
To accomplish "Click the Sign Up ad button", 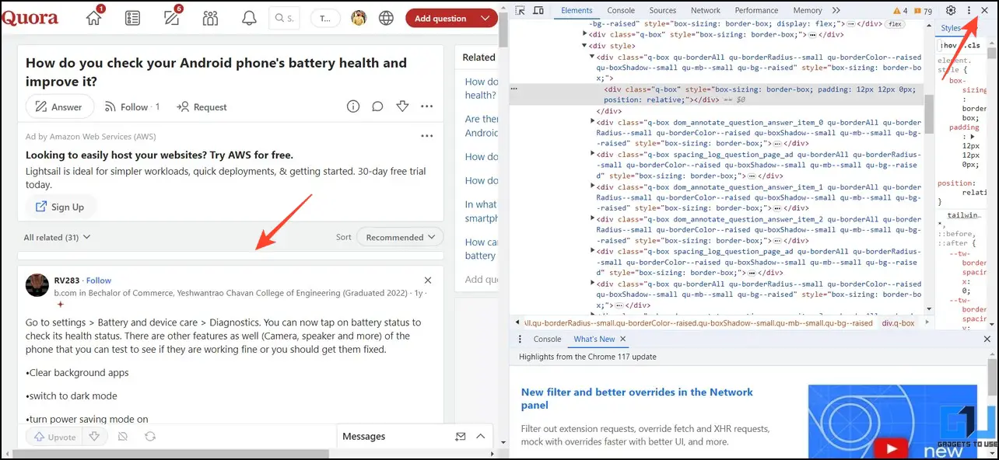I will pyautogui.click(x=61, y=207).
